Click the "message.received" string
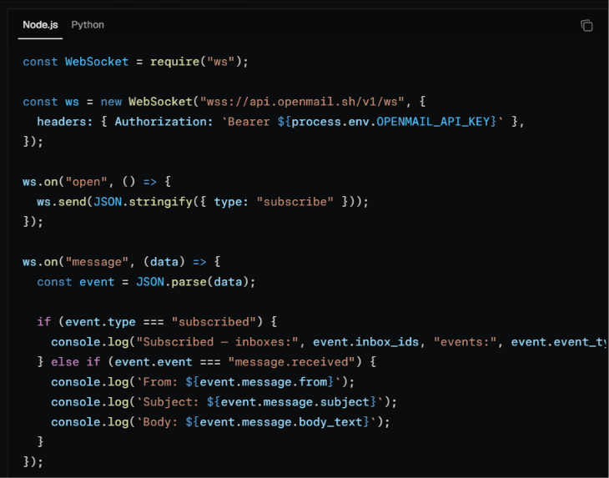 click(x=291, y=362)
